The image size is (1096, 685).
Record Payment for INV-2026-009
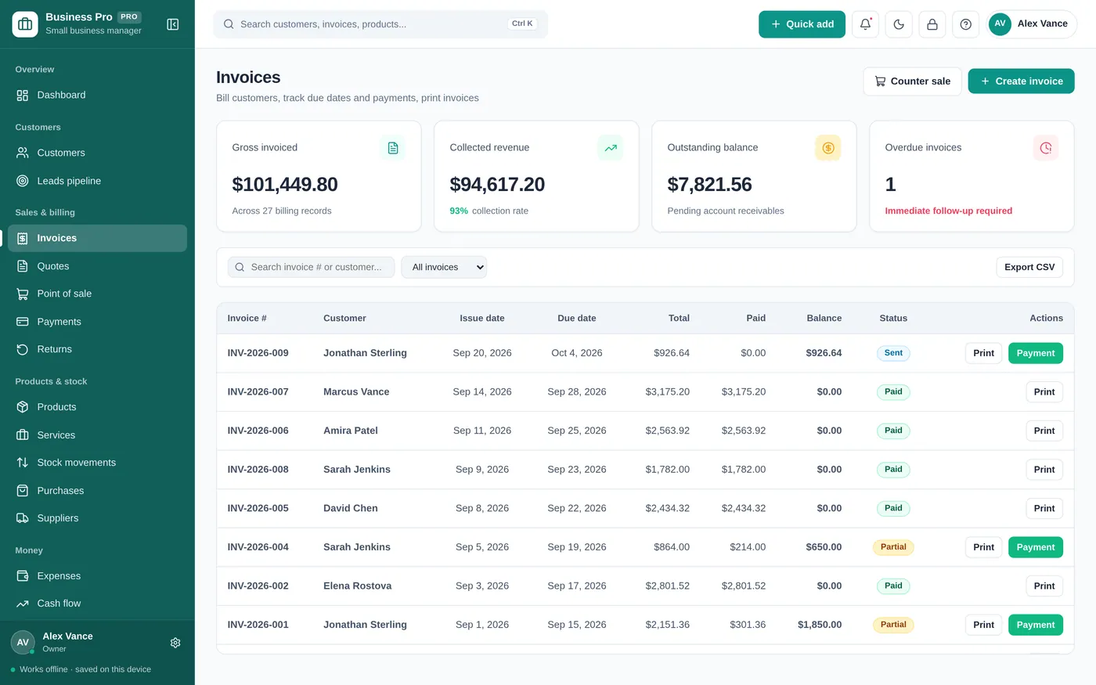(x=1035, y=353)
